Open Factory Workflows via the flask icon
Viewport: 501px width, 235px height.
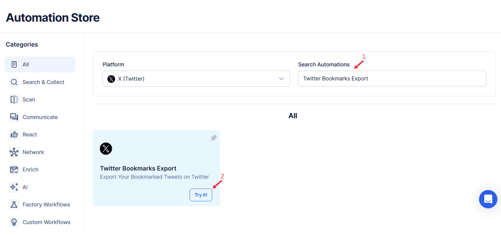click(x=14, y=204)
